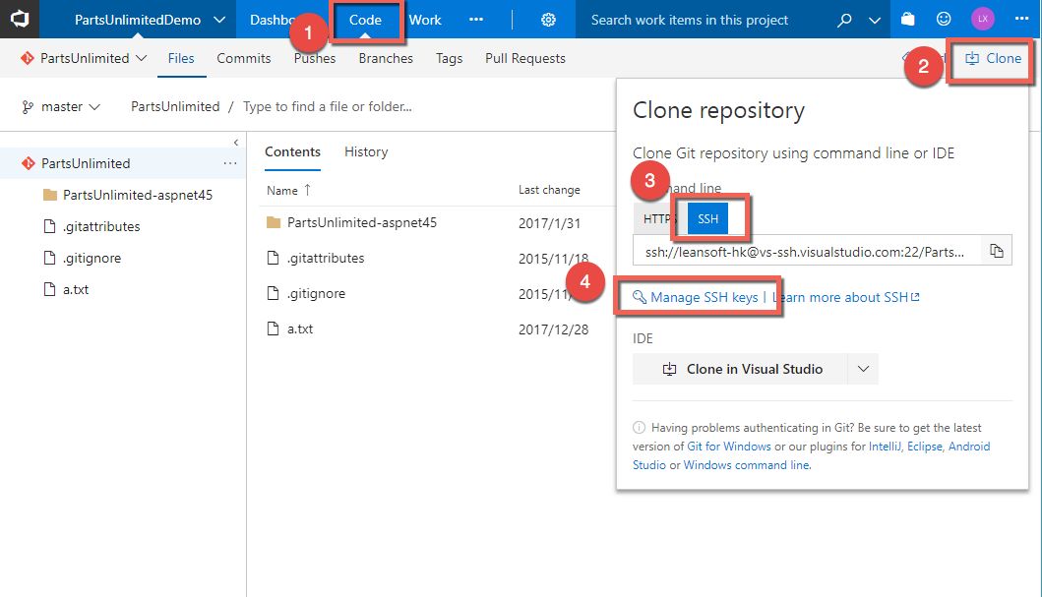Collapse the file tree pane

point(236,142)
